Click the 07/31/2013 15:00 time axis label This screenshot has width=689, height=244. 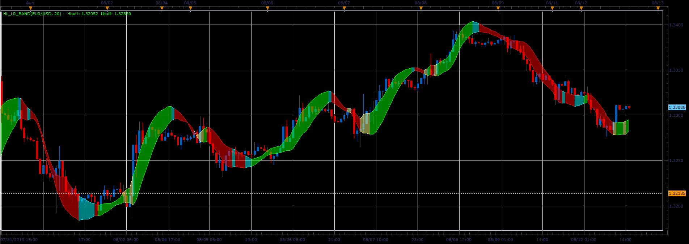19,240
